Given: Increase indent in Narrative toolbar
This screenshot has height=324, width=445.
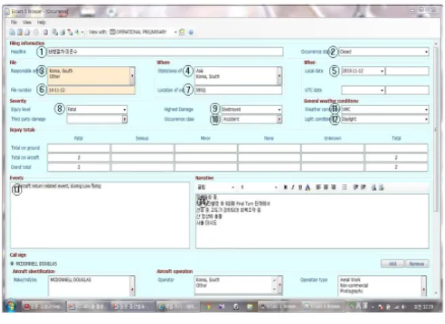Looking at the screenshot, I should (x=363, y=187).
